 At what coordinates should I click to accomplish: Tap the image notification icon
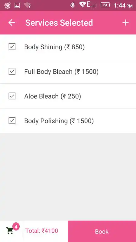[17, 5]
